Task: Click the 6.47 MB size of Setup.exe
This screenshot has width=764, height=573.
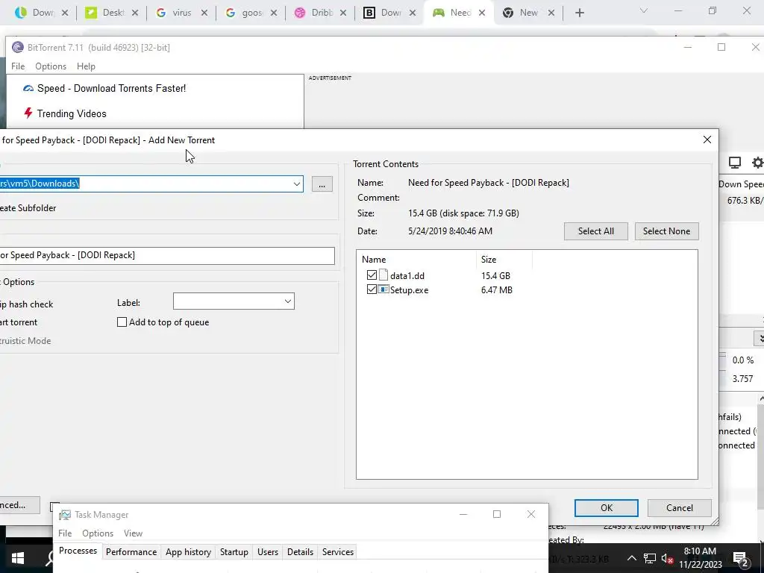Action: [x=496, y=290]
